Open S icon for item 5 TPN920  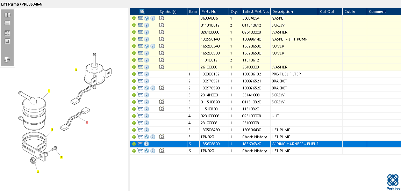[146, 137]
